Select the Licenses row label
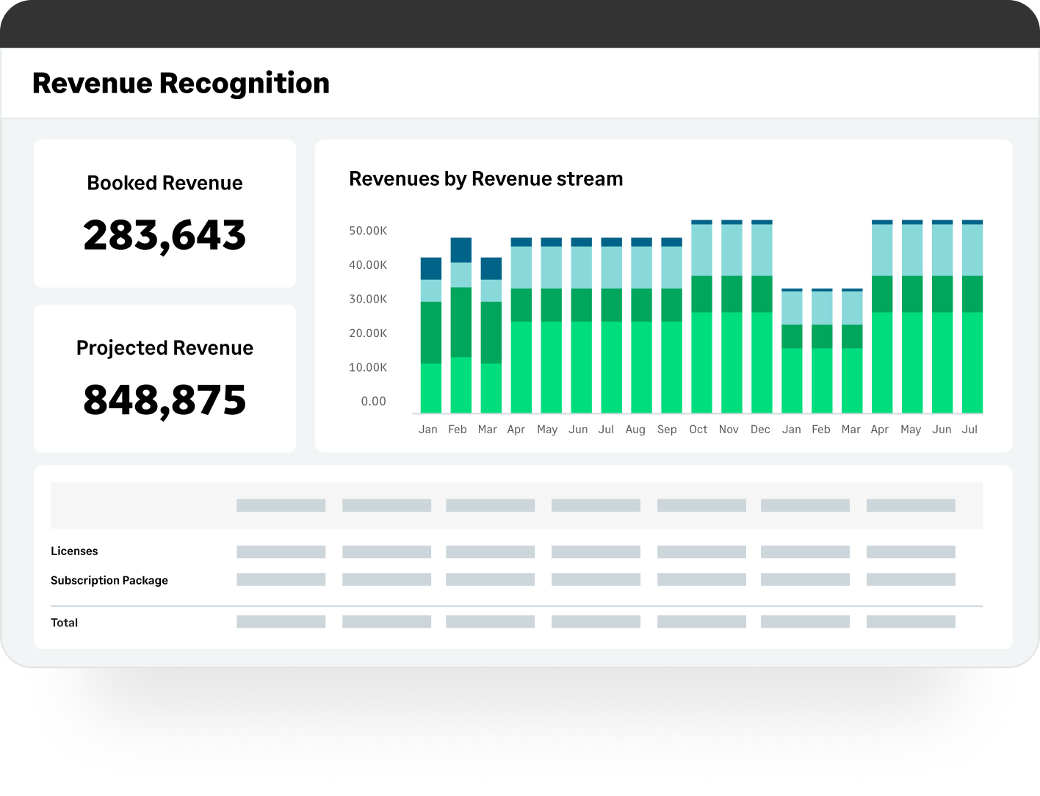Screen dimensions: 1040x796 click(74, 551)
